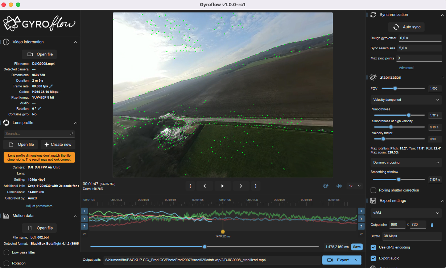Open the x264 codec dropdown
Screen dimensions: 446x268
coord(406,213)
